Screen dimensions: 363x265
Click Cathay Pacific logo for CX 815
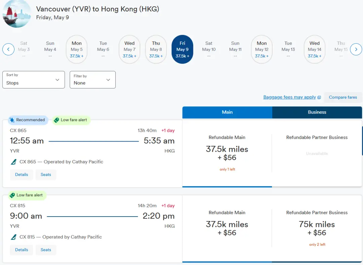coord(14,237)
